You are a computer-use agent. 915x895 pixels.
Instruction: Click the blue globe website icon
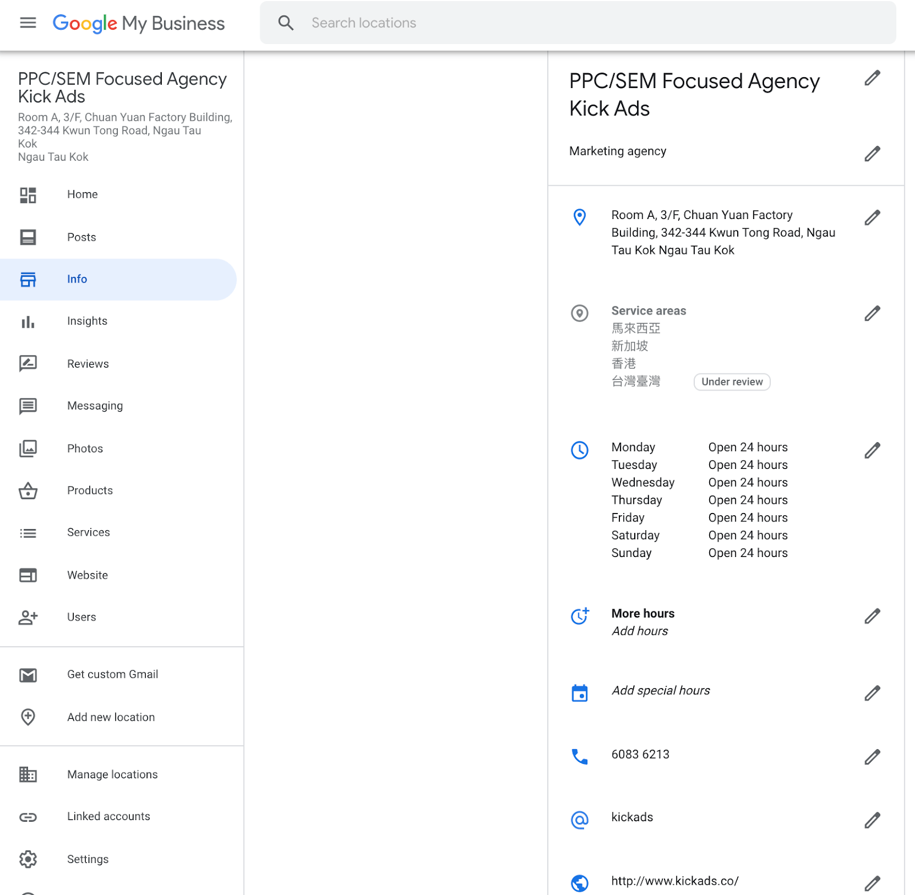[579, 884]
